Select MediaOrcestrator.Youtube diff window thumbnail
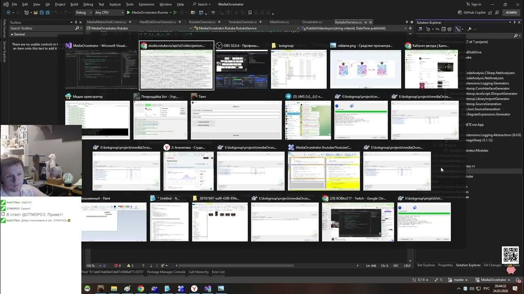 (x=324, y=168)
